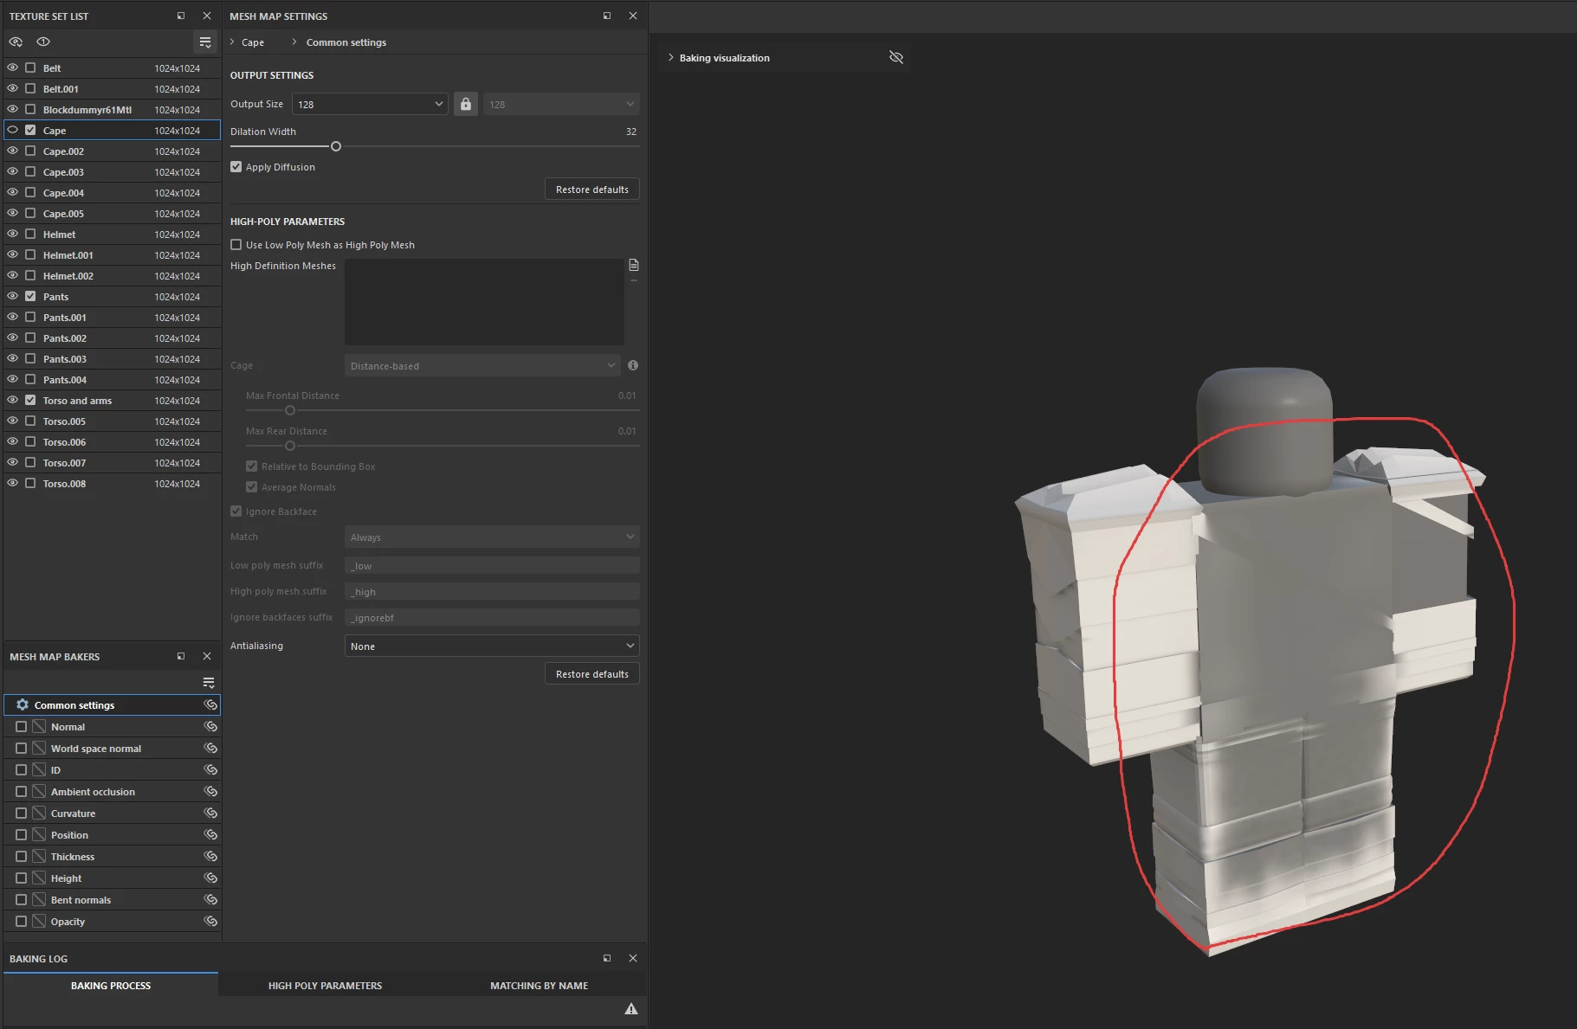Open Texture Set List options menu icon
The height and width of the screenshot is (1029, 1577).
coord(205,42)
